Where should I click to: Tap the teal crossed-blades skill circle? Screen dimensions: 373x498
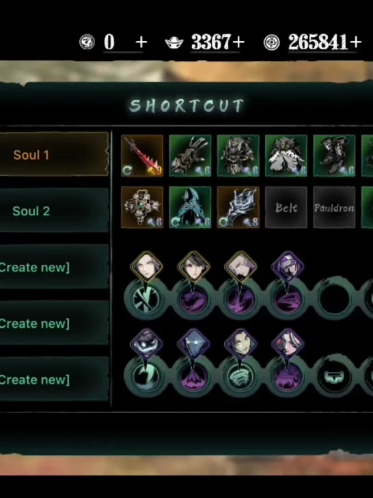(x=146, y=300)
